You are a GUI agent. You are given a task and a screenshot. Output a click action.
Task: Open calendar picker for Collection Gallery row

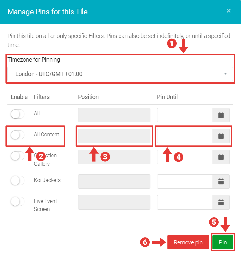point(221,157)
